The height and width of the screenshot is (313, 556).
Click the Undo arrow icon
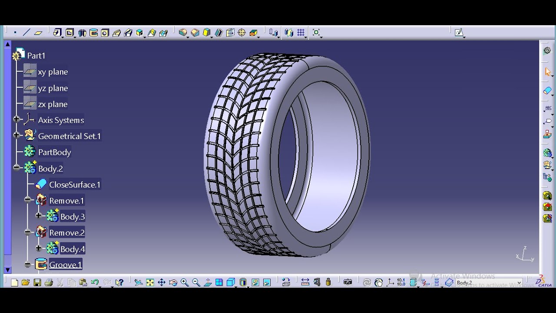pos(95,283)
